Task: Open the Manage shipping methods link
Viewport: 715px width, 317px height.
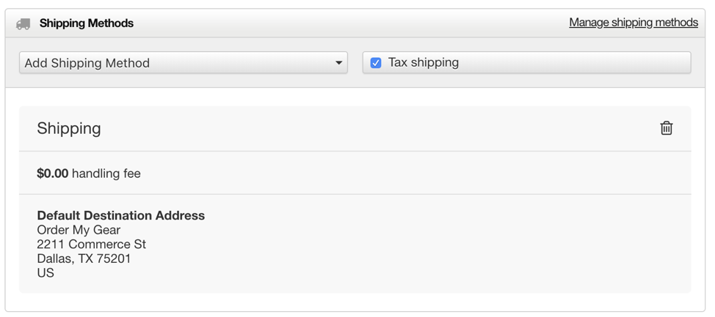Action: click(634, 22)
